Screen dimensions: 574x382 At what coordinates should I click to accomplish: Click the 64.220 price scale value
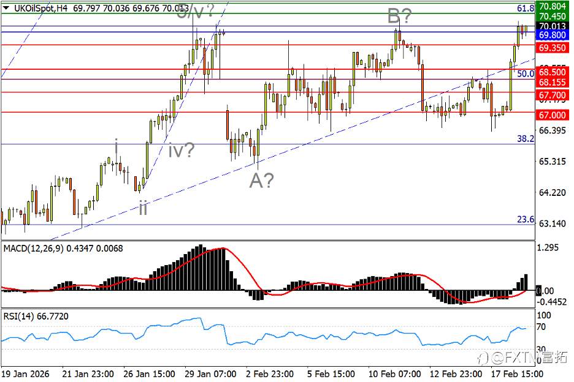point(553,192)
